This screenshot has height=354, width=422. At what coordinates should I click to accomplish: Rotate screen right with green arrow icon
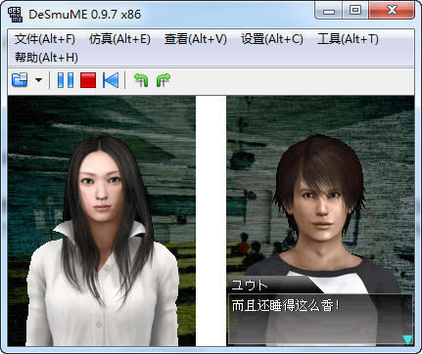(x=164, y=80)
